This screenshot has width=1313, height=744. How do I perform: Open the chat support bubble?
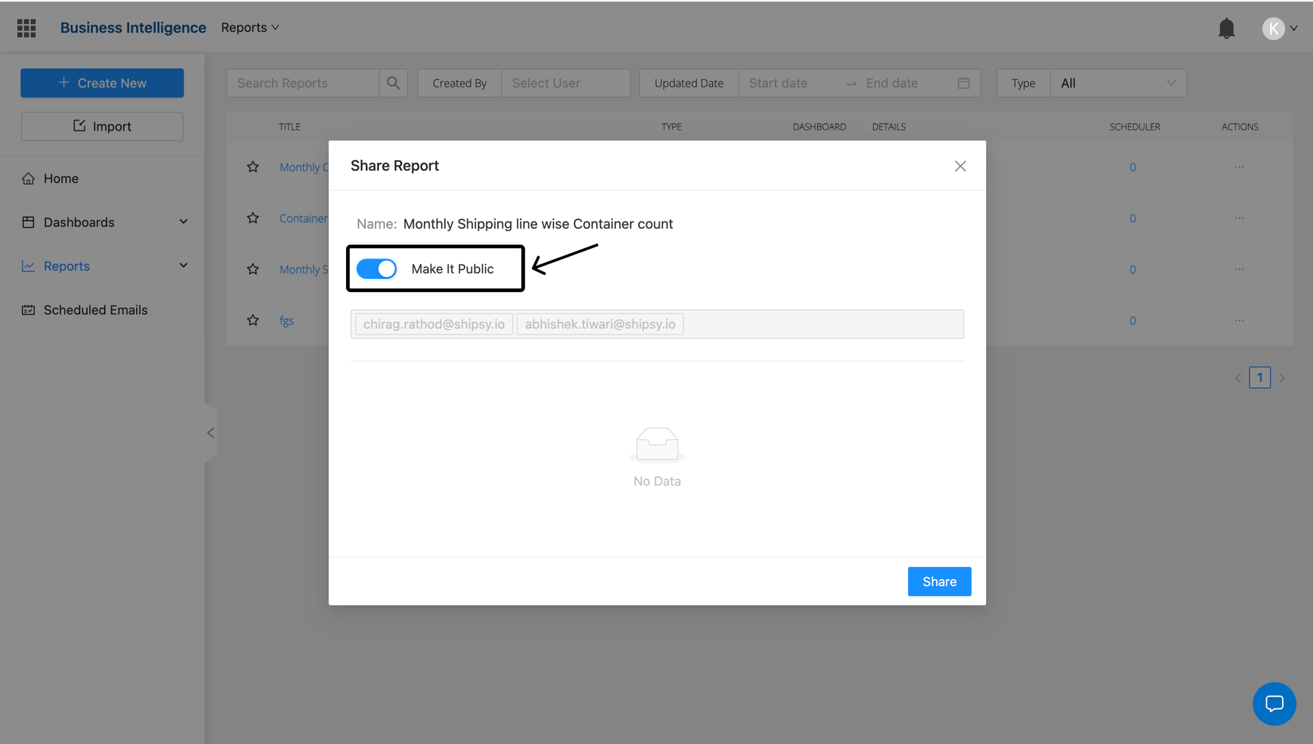[x=1274, y=704]
